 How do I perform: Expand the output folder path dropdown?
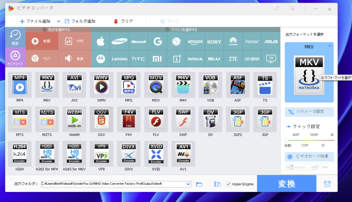(188, 184)
